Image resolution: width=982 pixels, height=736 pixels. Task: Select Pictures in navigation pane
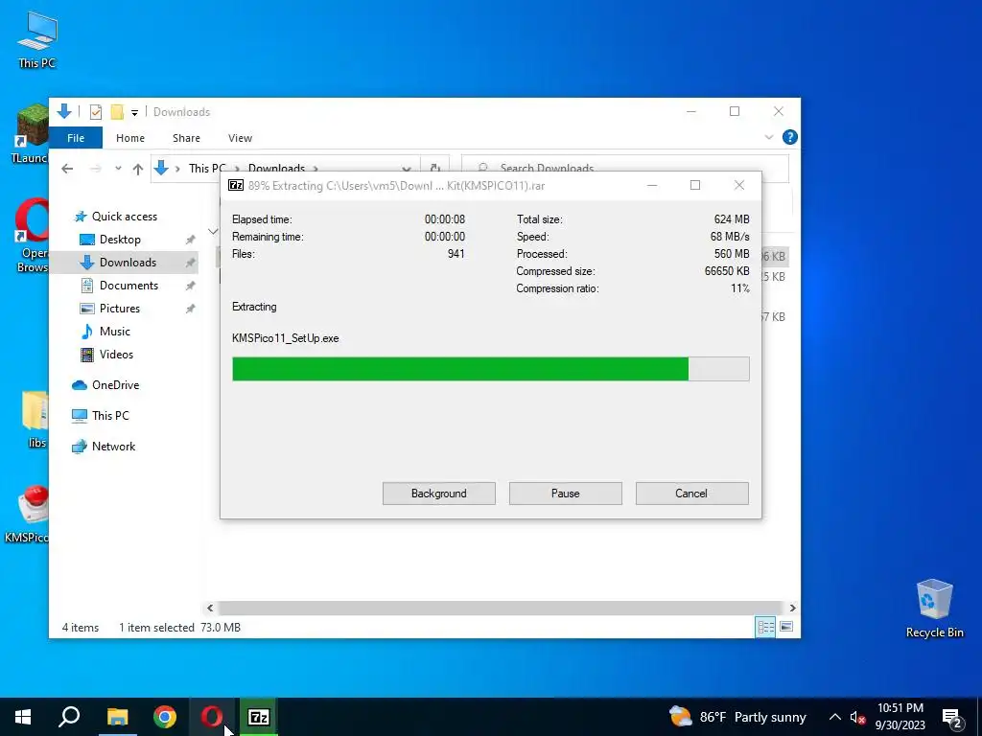pos(119,309)
